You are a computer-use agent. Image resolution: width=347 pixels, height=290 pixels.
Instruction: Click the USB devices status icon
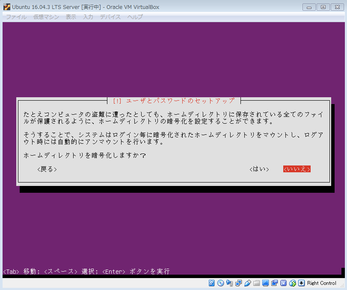(x=248, y=283)
